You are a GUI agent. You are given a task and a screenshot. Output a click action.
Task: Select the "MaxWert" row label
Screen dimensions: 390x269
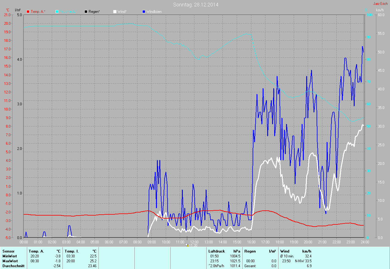tap(10, 261)
